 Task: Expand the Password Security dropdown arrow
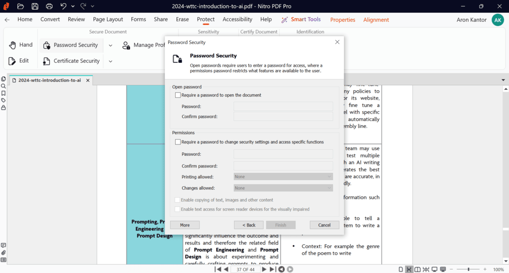pos(110,45)
